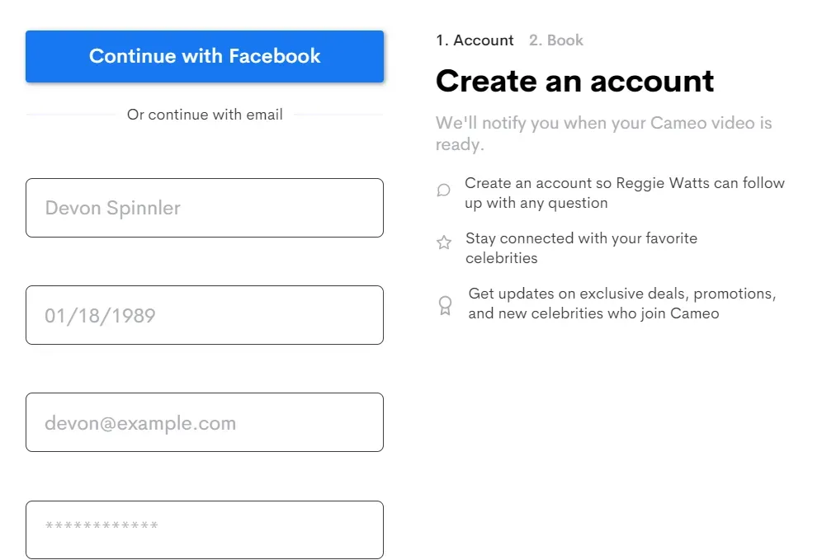Click the chat bubble icon
822x560 pixels.
[444, 191]
